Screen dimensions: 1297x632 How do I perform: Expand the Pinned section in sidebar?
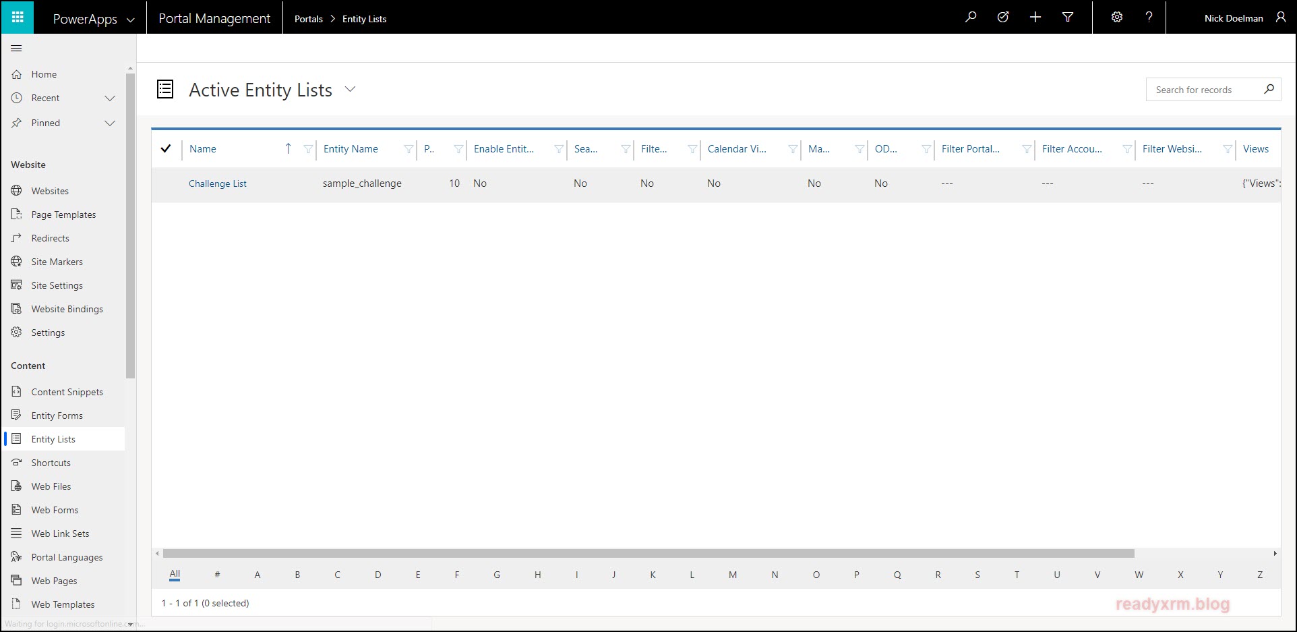point(110,123)
